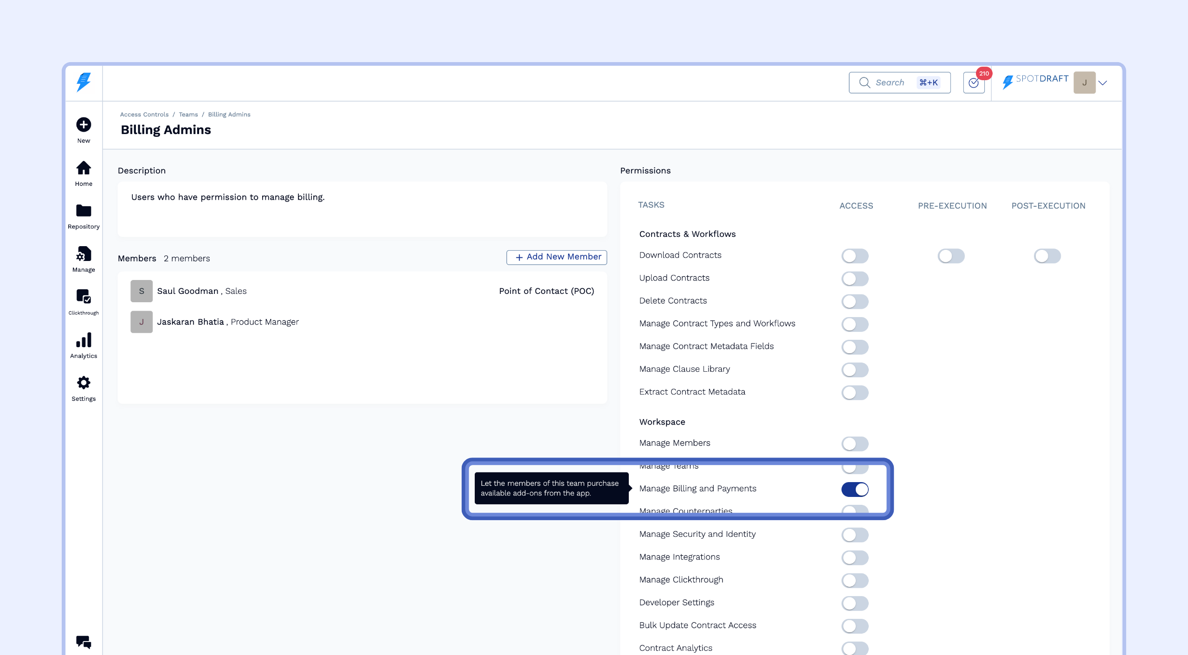This screenshot has height=655, width=1188.
Task: Open the Analytics bar-chart icon
Action: [84, 340]
